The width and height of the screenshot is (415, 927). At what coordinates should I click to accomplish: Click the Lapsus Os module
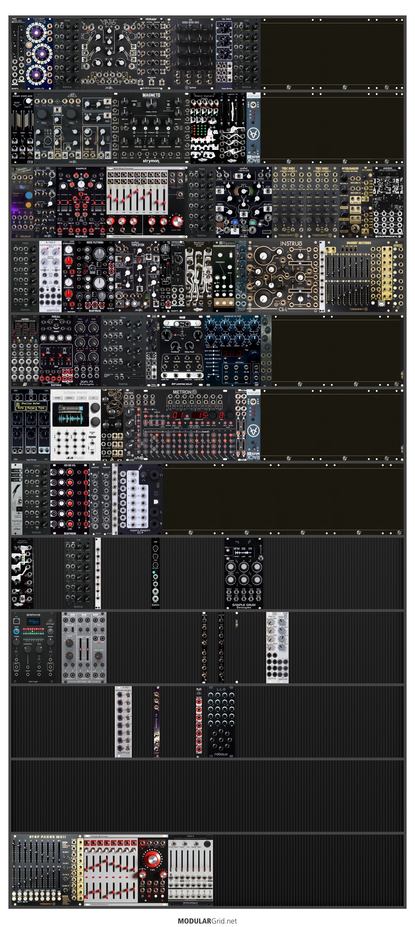click(233, 128)
